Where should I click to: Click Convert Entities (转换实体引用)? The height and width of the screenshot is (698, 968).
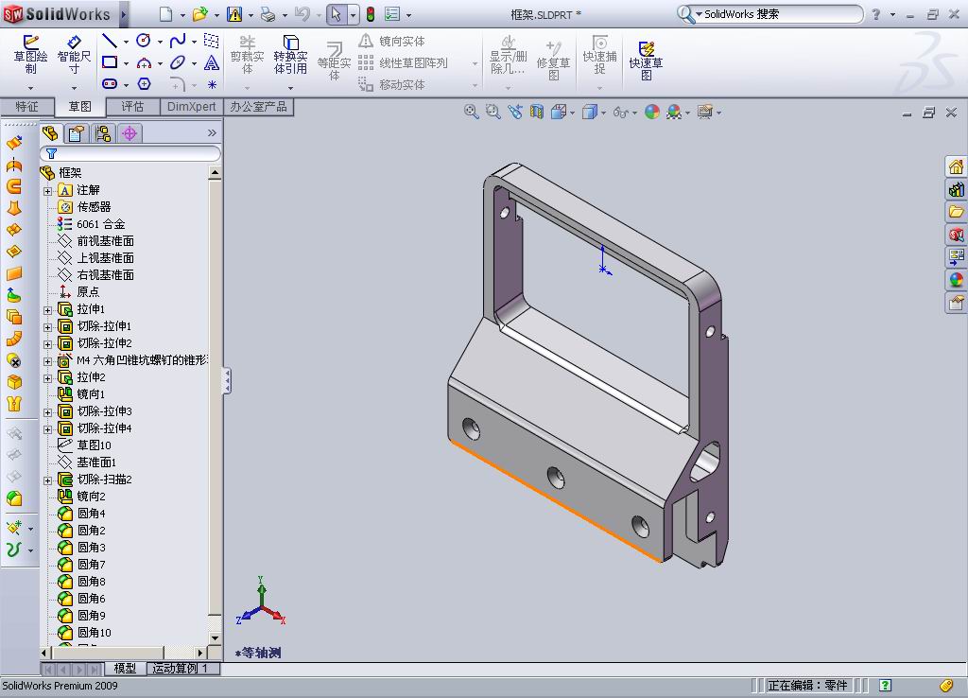coord(290,55)
